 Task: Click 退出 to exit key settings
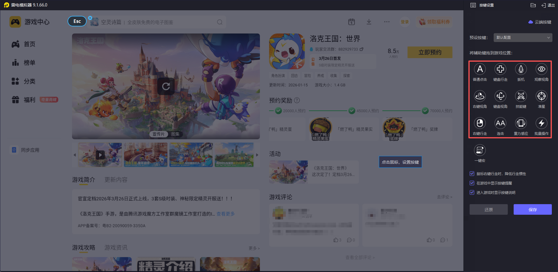pyautogui.click(x=548, y=5)
